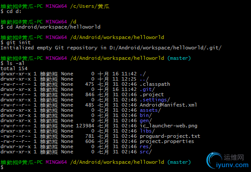Click '(master)' branch label in last prompt

coord(179,162)
